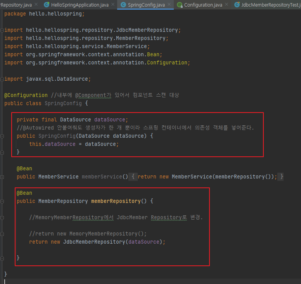Collapse the memberRepository() method fold marker
This screenshot has height=284, width=301.
2,201
